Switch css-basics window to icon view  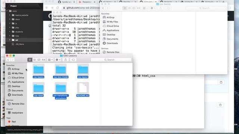(x=125, y=8)
